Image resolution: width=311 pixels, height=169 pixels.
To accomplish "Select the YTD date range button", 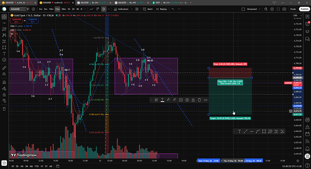I will click(37, 166).
